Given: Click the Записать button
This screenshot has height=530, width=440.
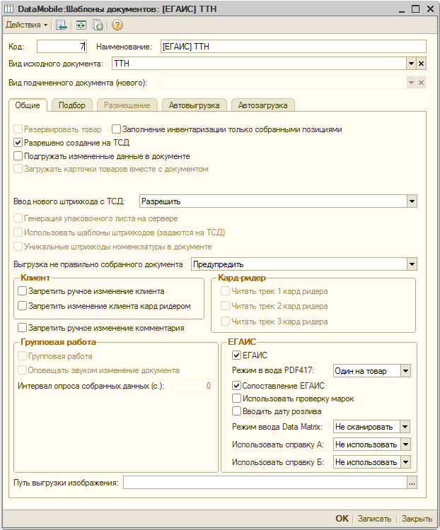Looking at the screenshot, I should click(x=374, y=519).
